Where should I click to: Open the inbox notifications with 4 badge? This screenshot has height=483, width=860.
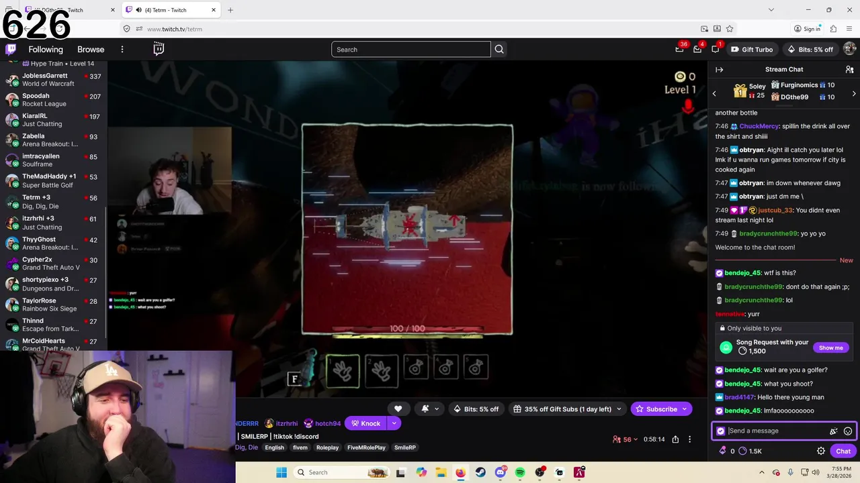tap(697, 49)
